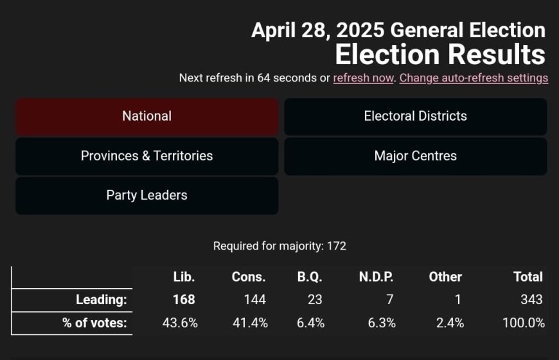Click the 'Leading:' row label
The width and height of the screenshot is (559, 360).
pyautogui.click(x=102, y=300)
